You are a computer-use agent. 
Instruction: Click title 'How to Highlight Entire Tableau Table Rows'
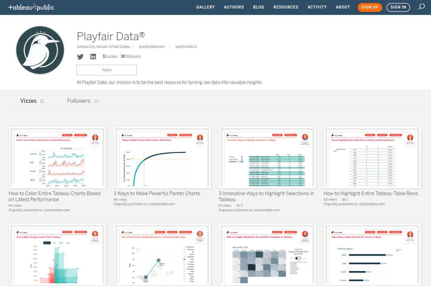click(x=371, y=194)
